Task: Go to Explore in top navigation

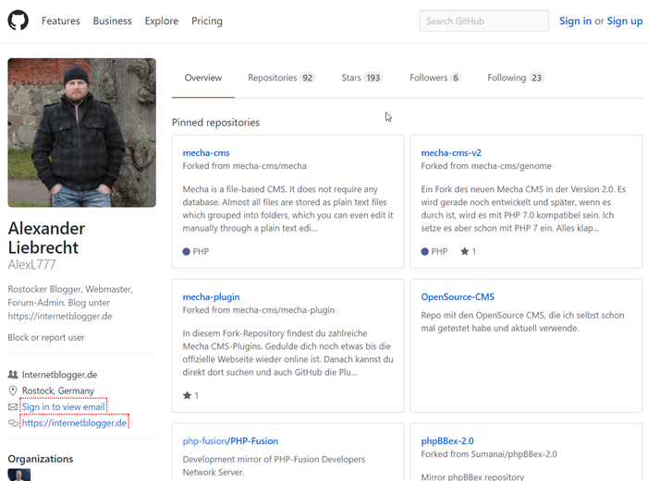Action: pos(162,20)
